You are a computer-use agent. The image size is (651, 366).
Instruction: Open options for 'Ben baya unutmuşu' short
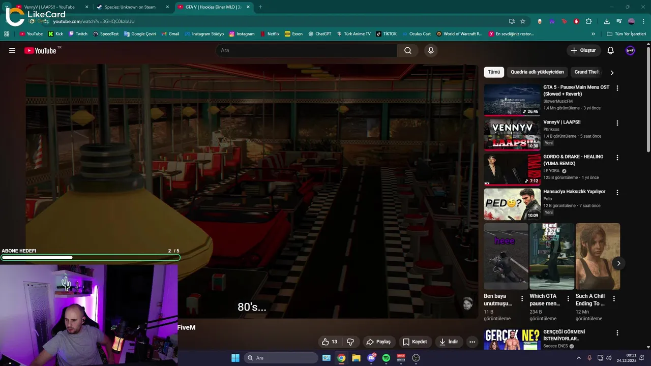(x=522, y=298)
